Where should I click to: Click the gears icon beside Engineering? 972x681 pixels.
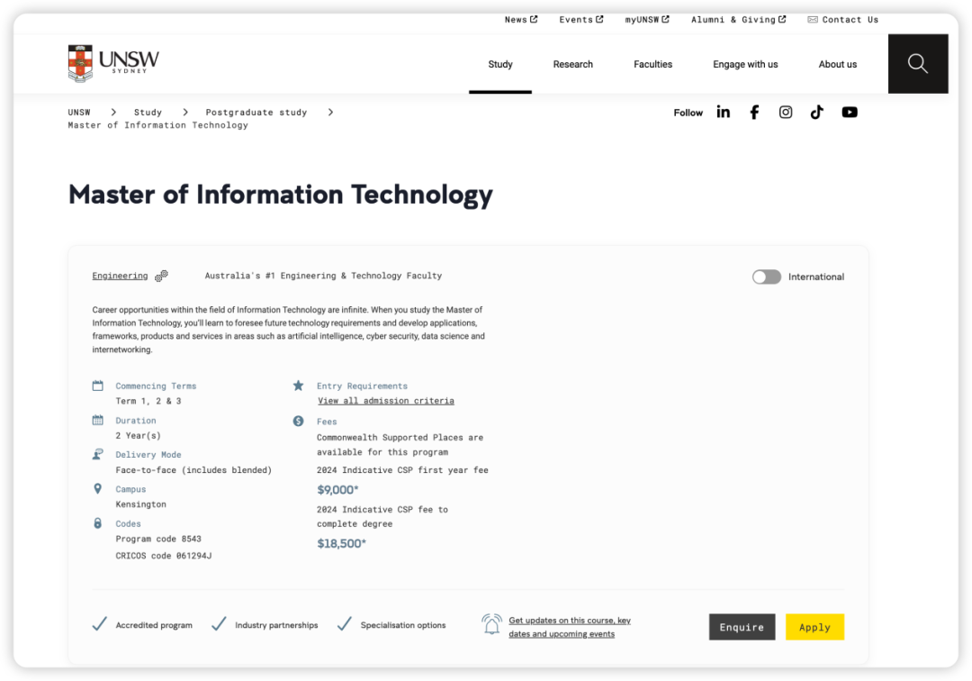(161, 276)
